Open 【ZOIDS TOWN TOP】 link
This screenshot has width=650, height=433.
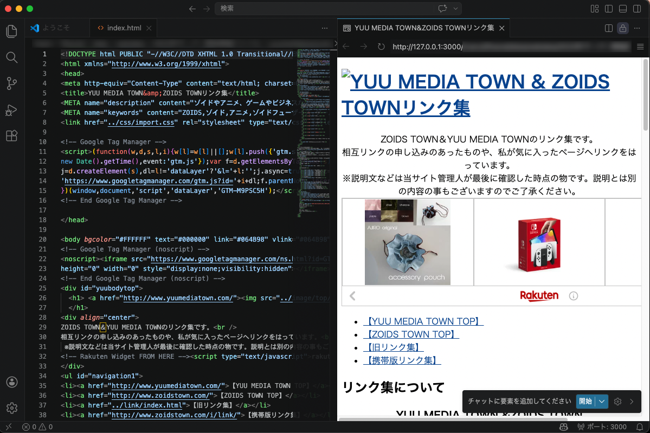[x=411, y=334]
